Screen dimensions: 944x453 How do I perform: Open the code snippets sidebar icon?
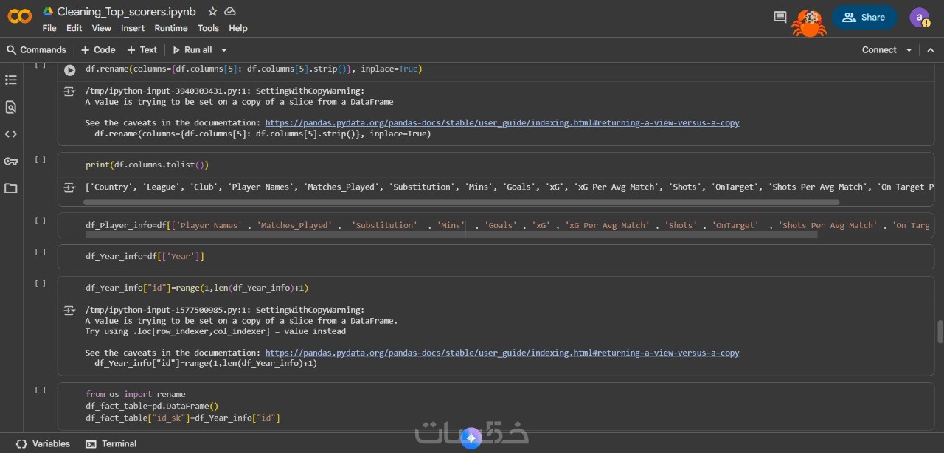[10, 134]
